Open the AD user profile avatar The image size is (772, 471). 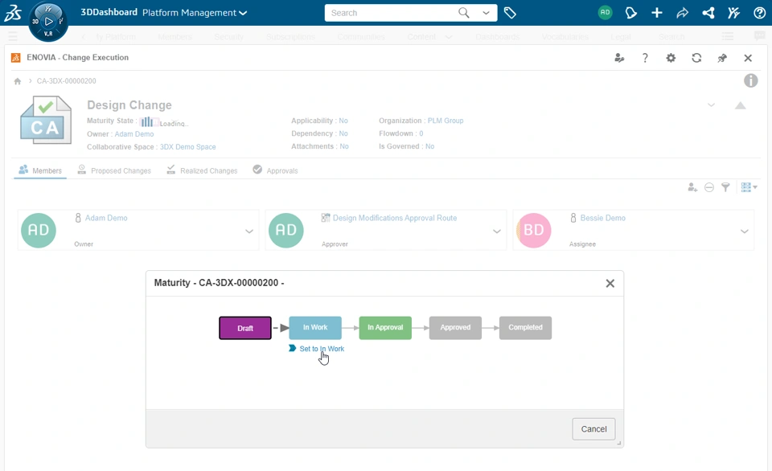pyautogui.click(x=605, y=13)
